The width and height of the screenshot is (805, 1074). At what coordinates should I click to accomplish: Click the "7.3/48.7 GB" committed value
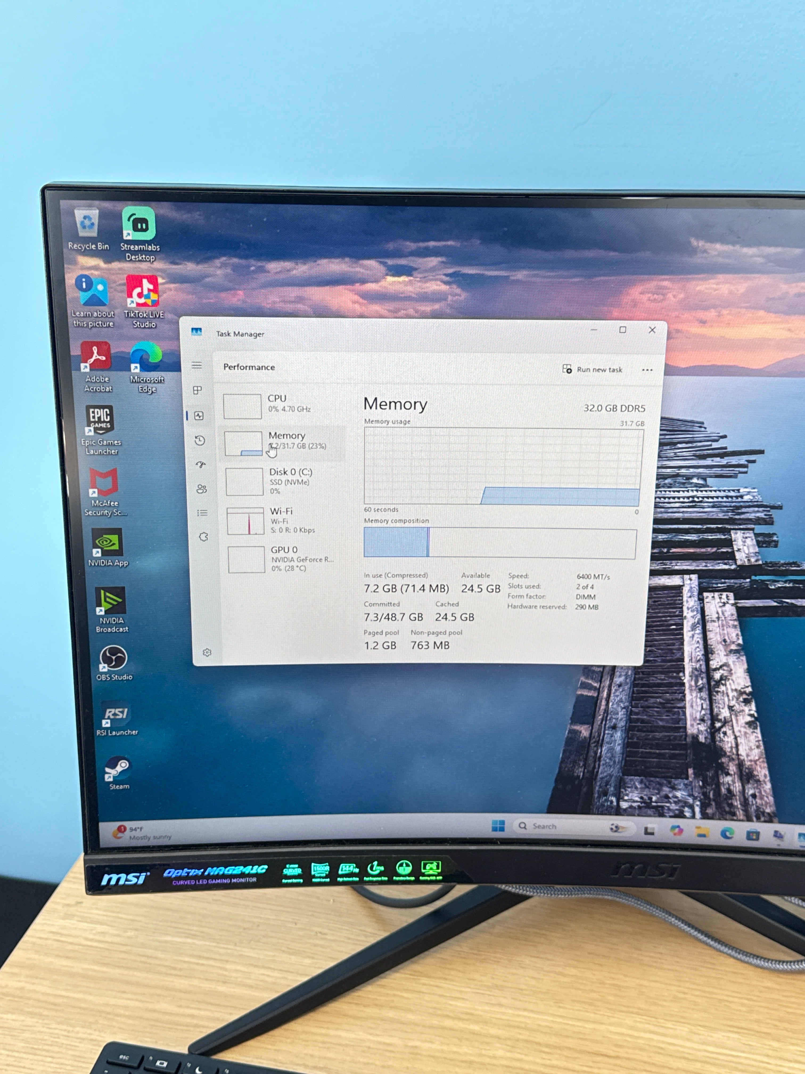[x=393, y=617]
